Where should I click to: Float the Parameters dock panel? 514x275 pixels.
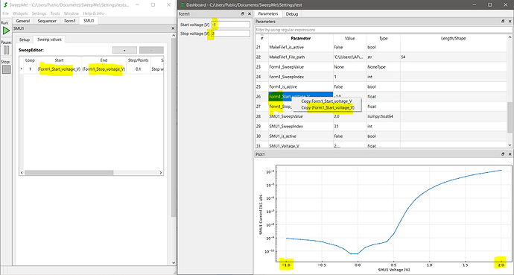coord(503,22)
